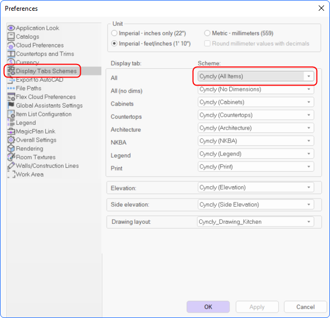The width and height of the screenshot is (330, 318).
Task: Open the Drawing layout dropdown
Action: pos(256,222)
